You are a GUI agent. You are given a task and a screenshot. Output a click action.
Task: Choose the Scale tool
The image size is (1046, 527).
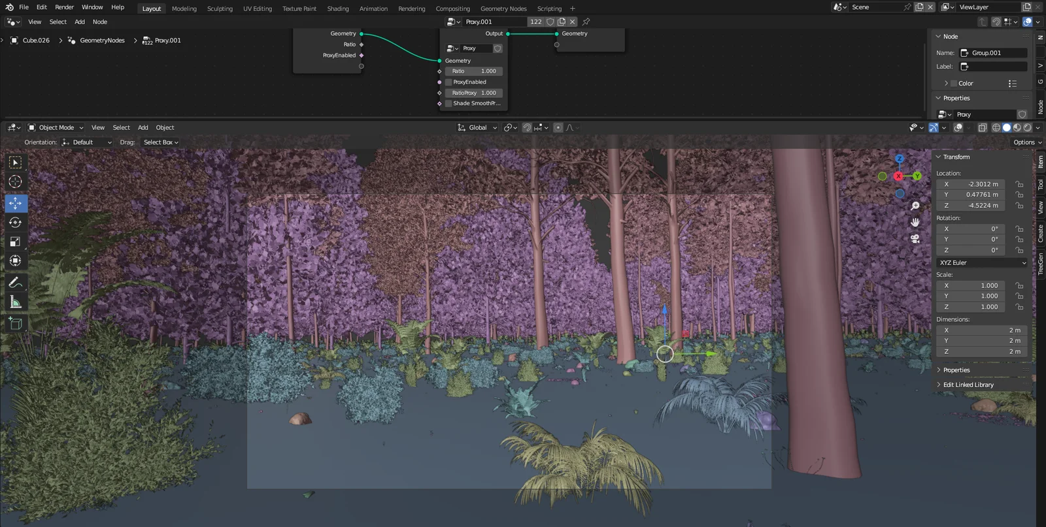coord(15,242)
